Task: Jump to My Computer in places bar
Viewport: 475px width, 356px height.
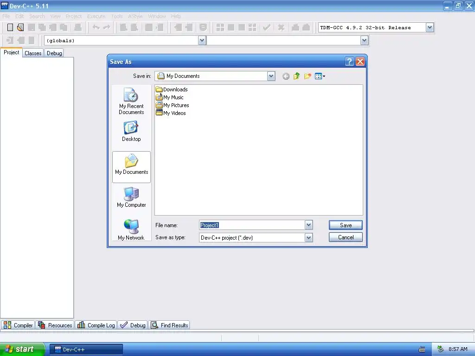Action: pyautogui.click(x=131, y=197)
